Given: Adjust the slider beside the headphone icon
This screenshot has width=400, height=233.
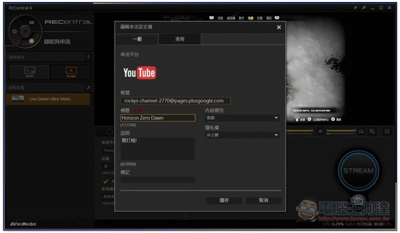Looking at the screenshot, I should pos(341,131).
